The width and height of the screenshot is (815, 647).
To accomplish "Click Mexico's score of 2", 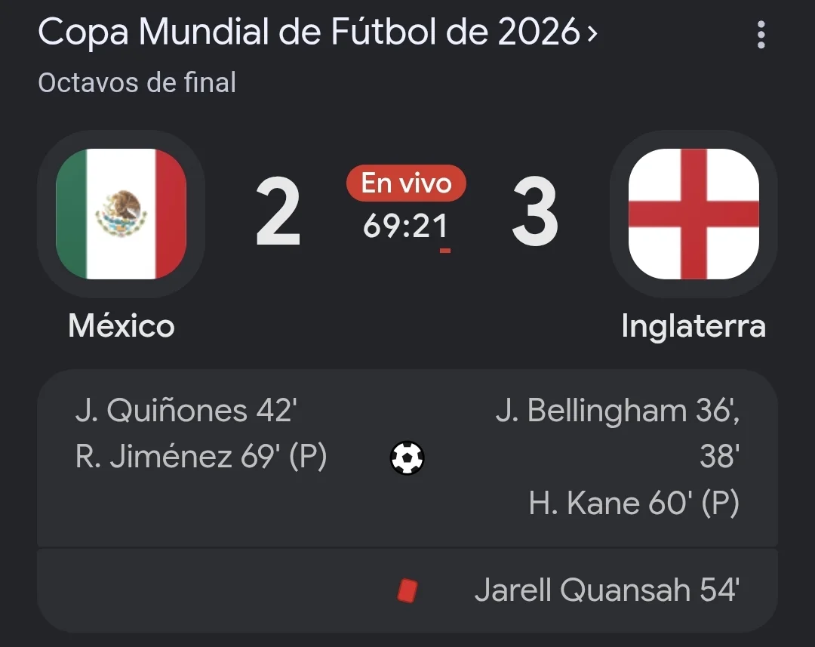I will pos(278,211).
